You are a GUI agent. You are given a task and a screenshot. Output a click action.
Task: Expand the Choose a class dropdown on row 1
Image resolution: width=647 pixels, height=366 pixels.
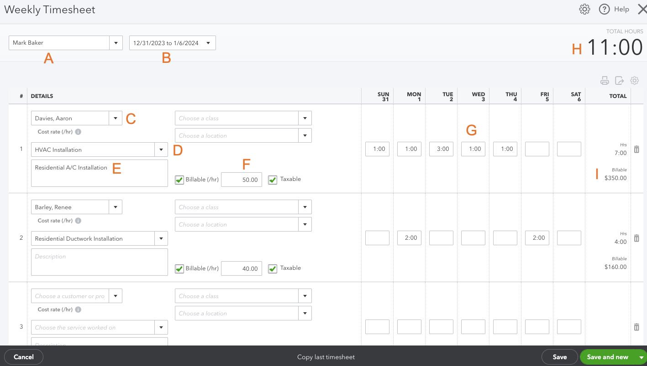tap(305, 118)
